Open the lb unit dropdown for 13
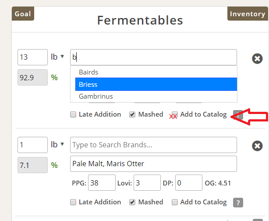 [x=57, y=57]
